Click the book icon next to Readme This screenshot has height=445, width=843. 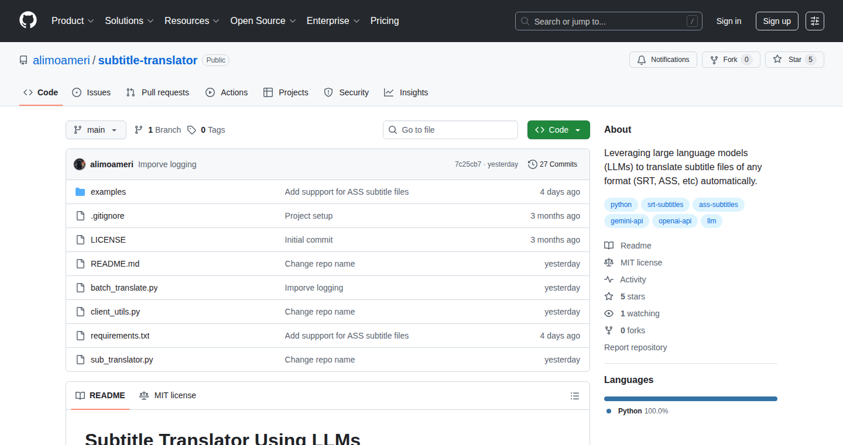pyautogui.click(x=609, y=246)
